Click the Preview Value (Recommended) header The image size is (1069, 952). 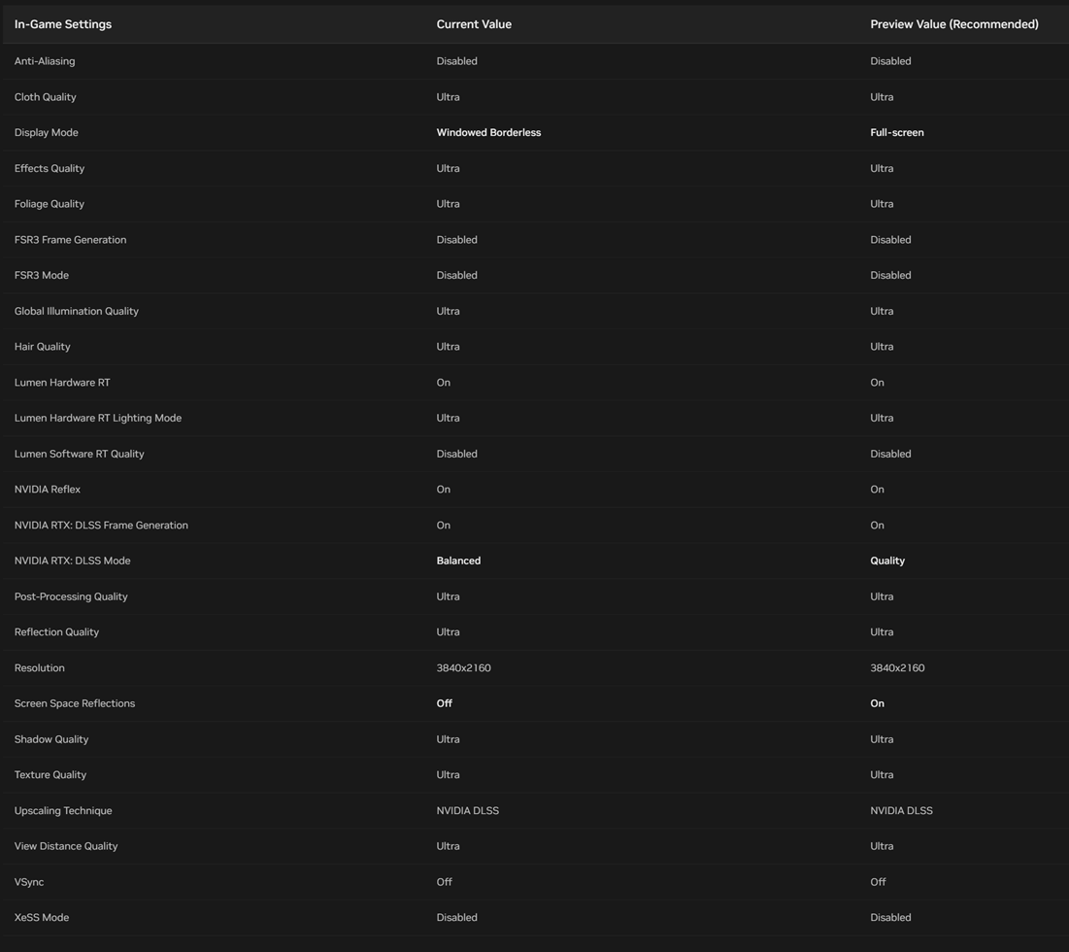point(953,24)
